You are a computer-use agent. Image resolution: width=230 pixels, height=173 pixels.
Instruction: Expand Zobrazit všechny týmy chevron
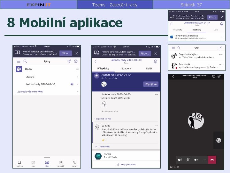click(x=77, y=92)
